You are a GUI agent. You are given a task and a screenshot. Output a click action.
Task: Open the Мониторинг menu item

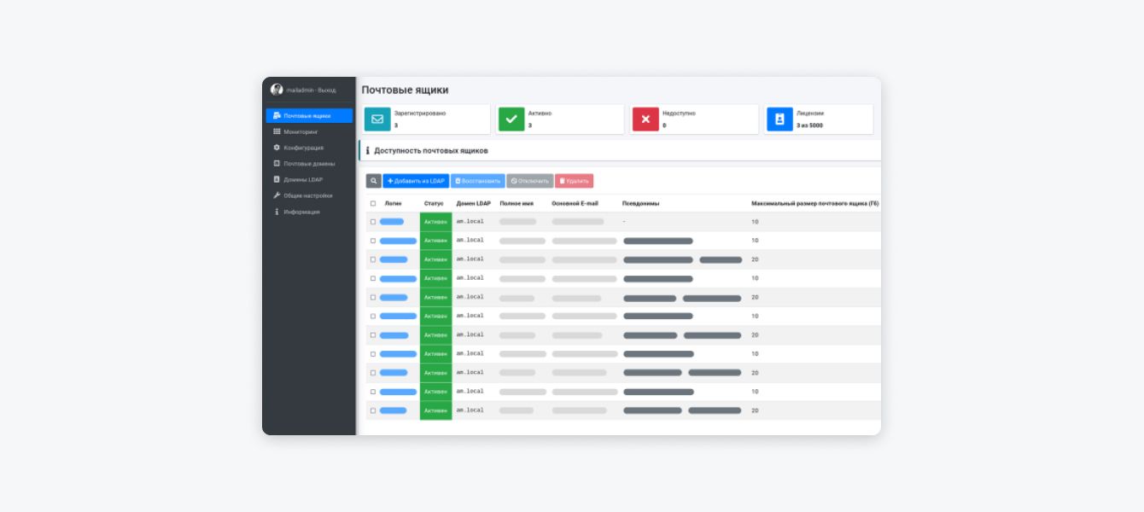[x=301, y=131]
